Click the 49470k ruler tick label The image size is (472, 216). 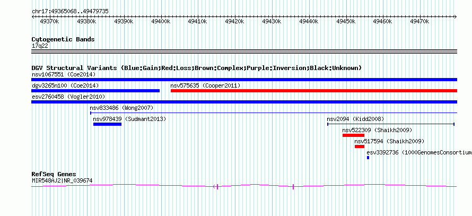[420, 22]
